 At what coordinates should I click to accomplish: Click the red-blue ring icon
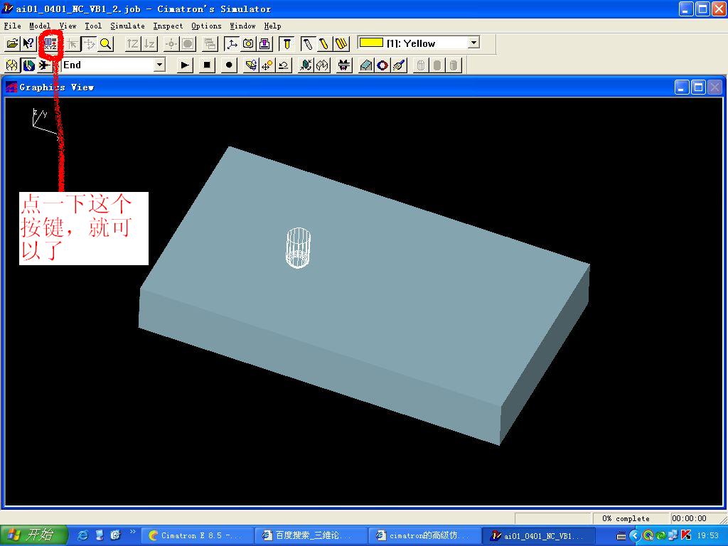[x=382, y=65]
